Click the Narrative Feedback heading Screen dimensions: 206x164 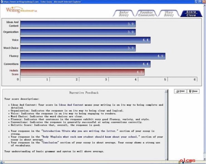click(84, 93)
